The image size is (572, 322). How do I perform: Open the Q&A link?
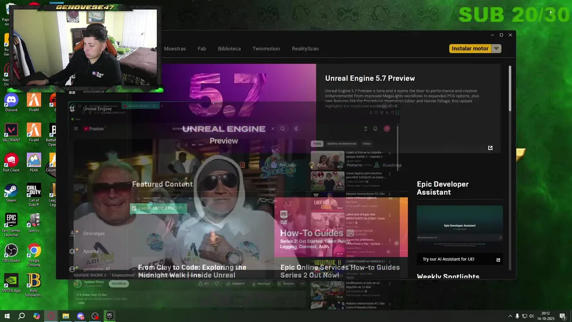(x=318, y=165)
